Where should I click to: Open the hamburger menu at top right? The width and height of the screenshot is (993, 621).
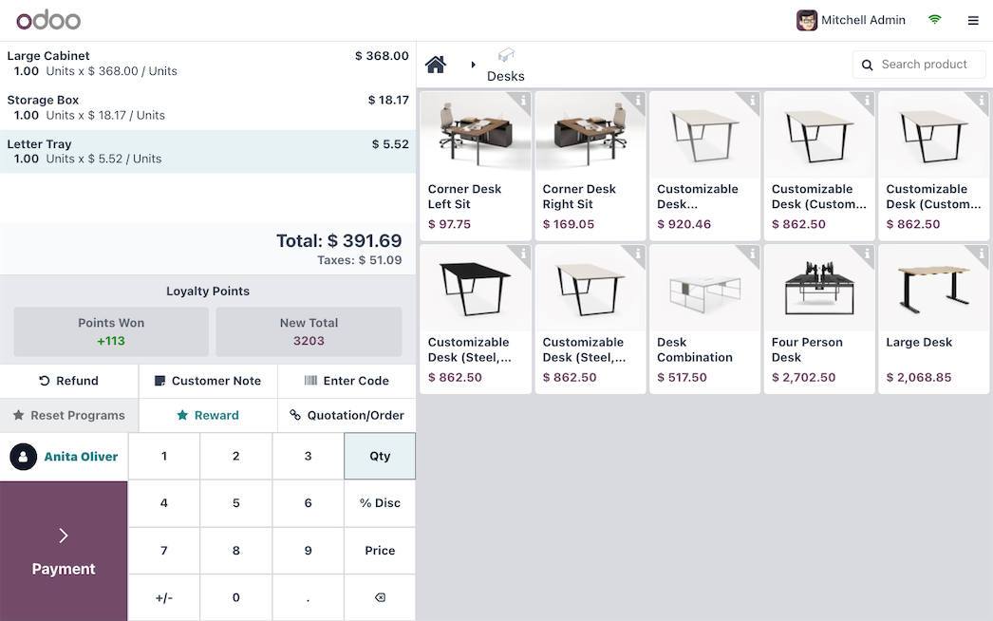[x=973, y=20]
